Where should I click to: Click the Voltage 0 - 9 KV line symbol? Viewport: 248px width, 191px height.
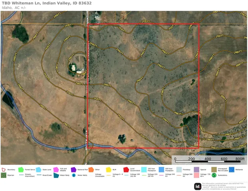109,175
